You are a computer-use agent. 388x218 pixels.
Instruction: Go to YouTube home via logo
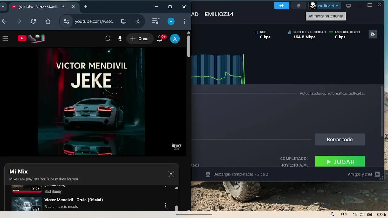31,38
